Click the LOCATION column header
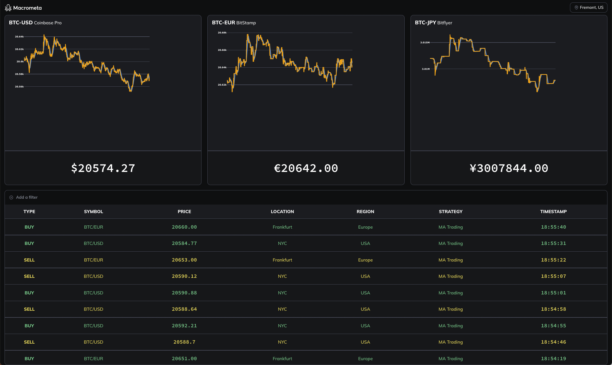 point(282,212)
